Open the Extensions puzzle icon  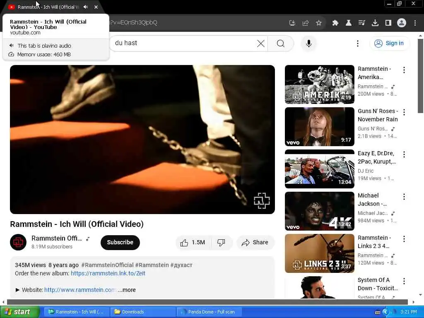pyautogui.click(x=335, y=23)
